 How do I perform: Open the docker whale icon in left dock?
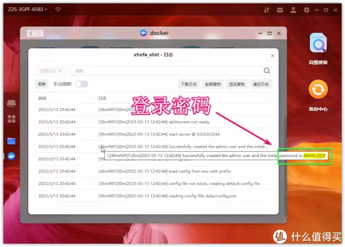point(11,156)
